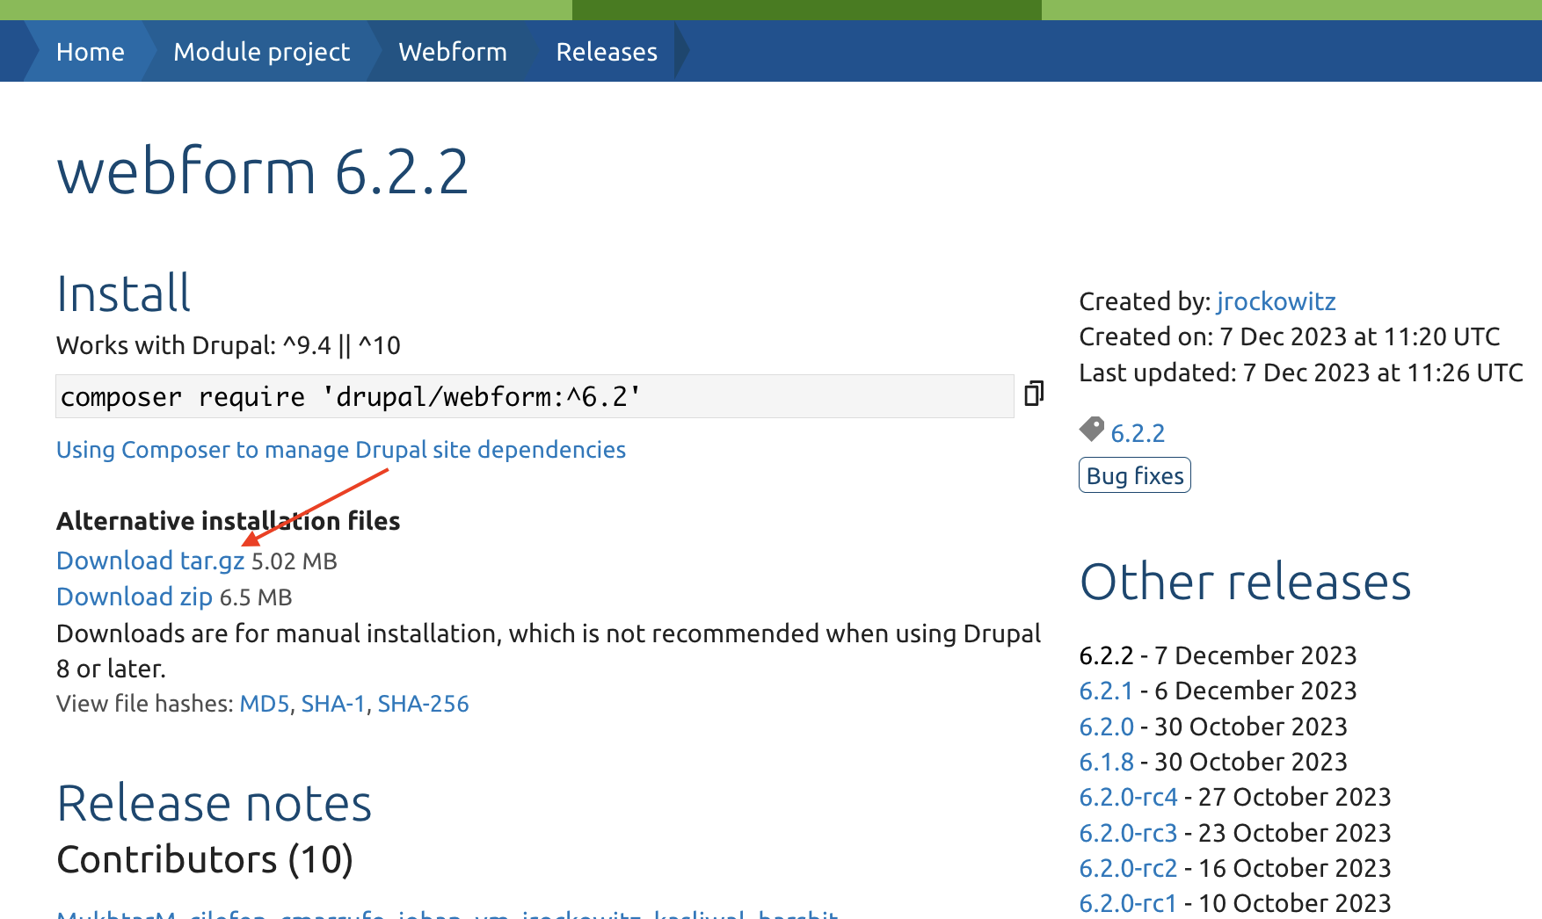Screen dimensions: 1542x919
Task: Open release 6.2.0-rc1 link
Action: click(1129, 903)
